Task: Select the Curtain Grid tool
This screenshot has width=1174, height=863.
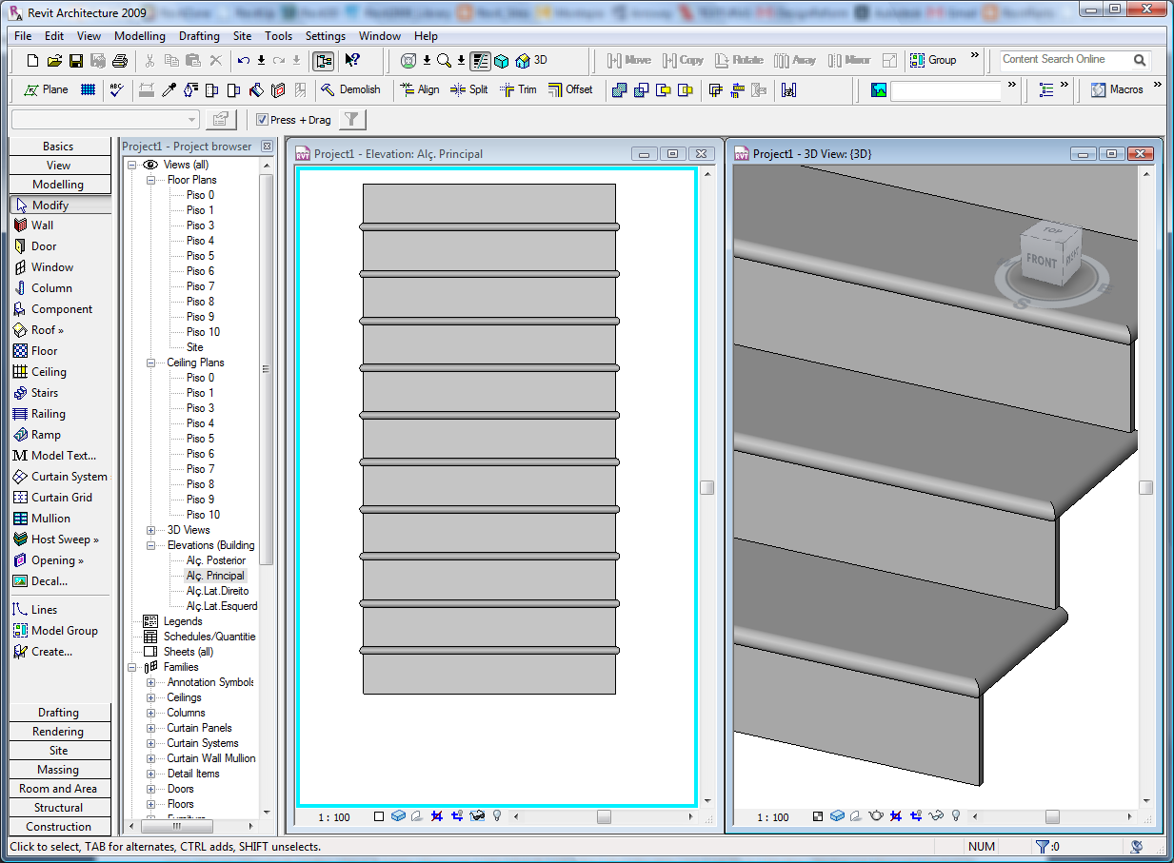Action: tap(62, 498)
